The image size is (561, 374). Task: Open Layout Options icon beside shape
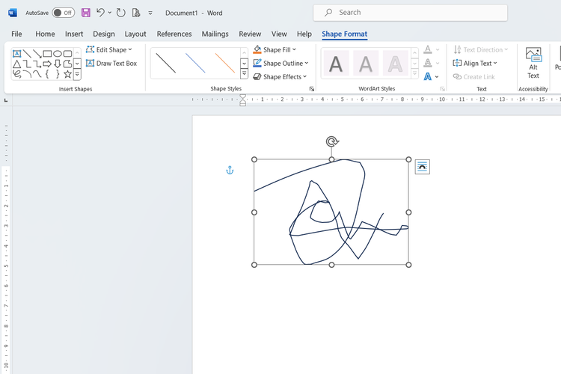(422, 167)
